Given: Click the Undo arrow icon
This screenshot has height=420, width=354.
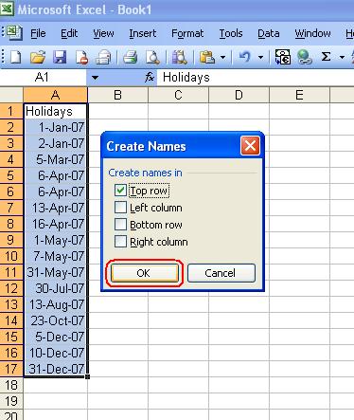Looking at the screenshot, I should pos(244,58).
